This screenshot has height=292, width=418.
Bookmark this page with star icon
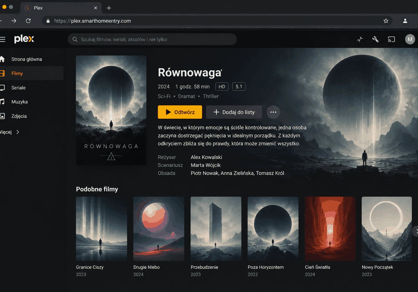(x=386, y=21)
